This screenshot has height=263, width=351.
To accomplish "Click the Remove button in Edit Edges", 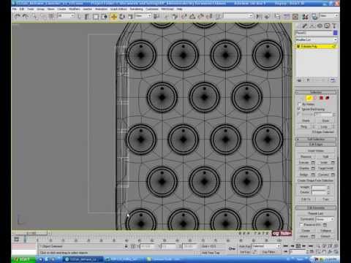I will [x=306, y=156].
